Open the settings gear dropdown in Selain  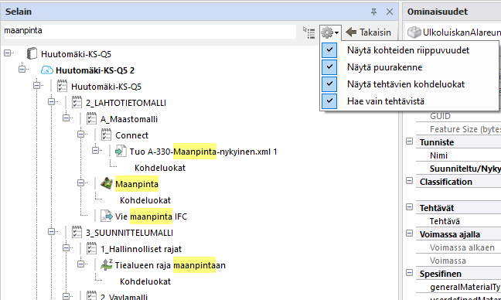(x=330, y=32)
